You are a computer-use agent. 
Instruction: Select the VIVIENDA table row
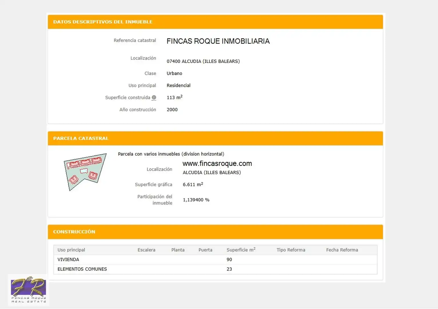(x=215, y=260)
